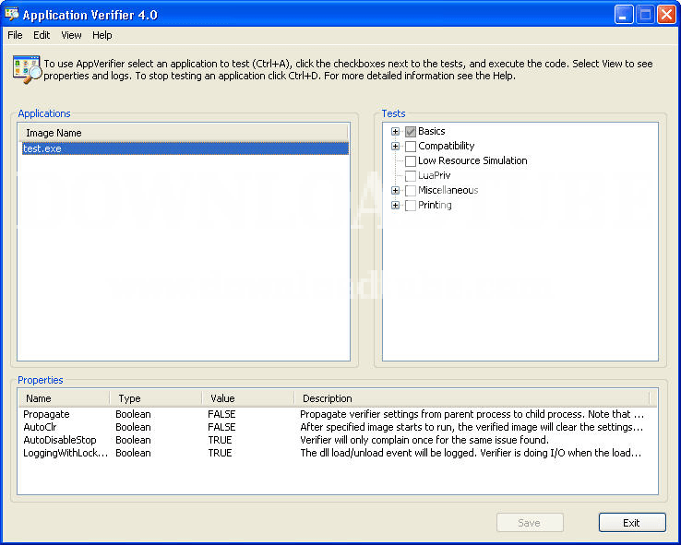Expand the Printing tree node
This screenshot has width=681, height=545.
(x=395, y=206)
